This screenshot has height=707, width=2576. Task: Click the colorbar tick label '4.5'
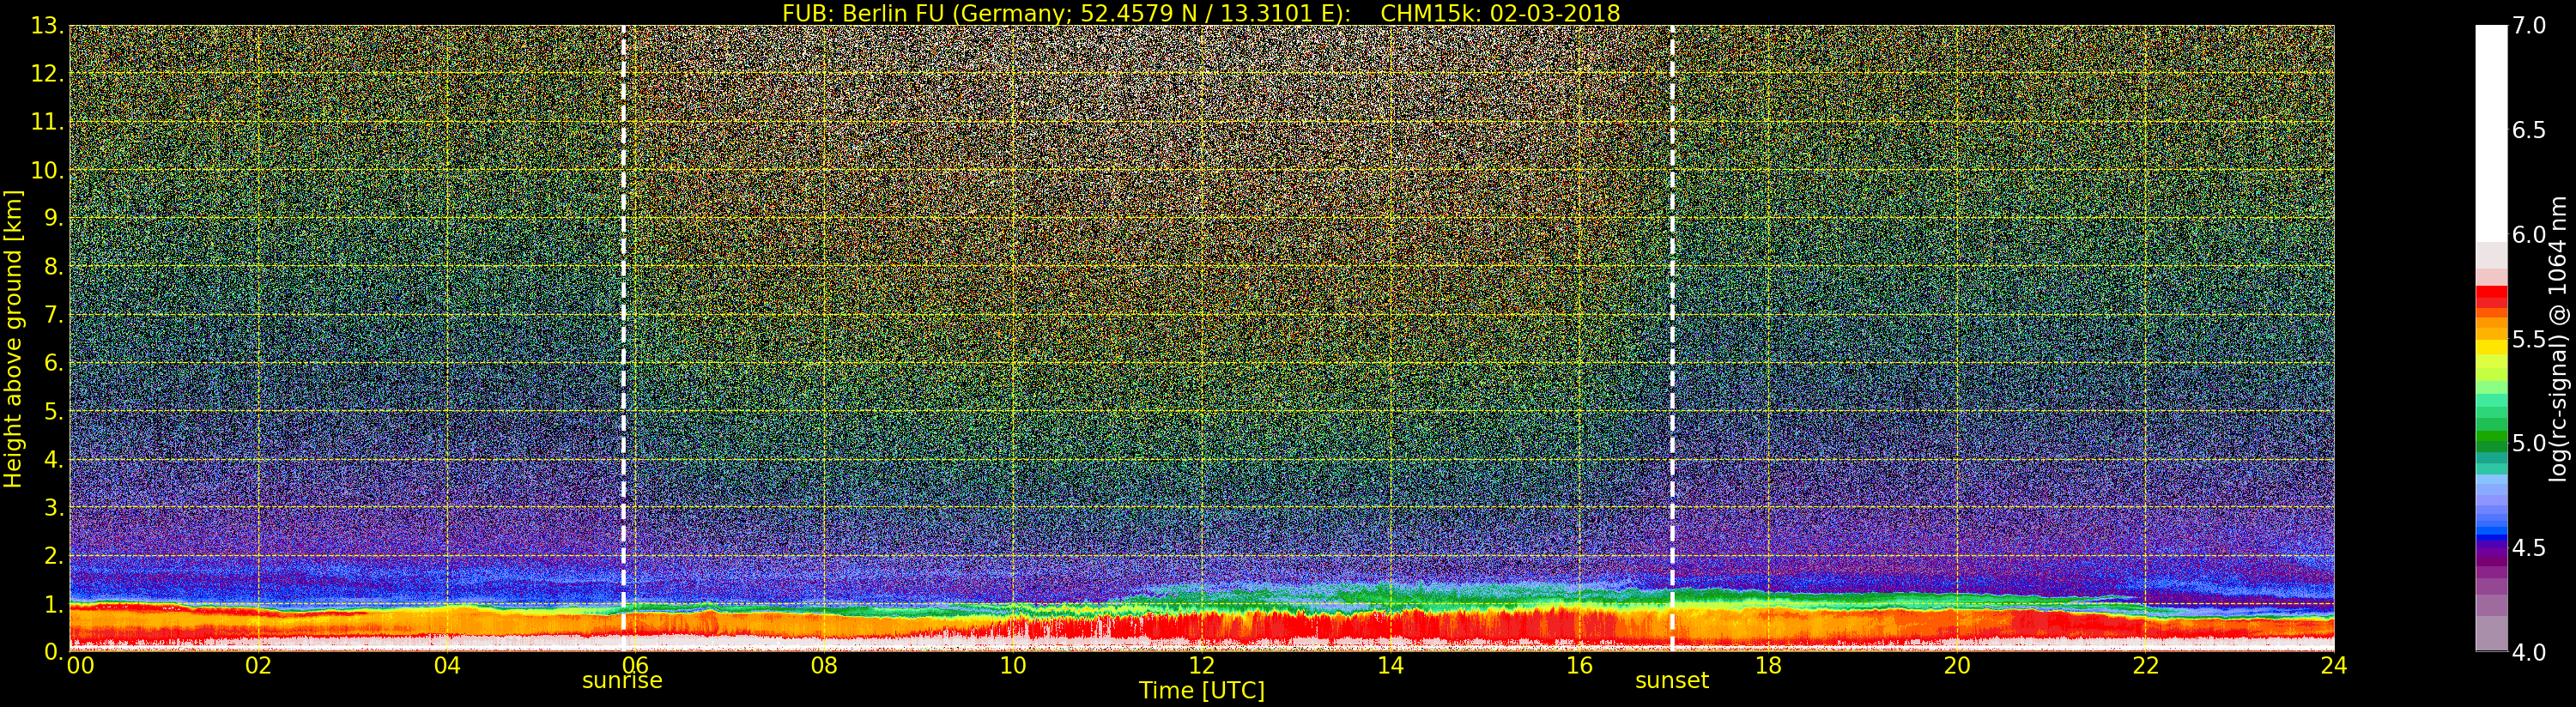[x=2529, y=548]
